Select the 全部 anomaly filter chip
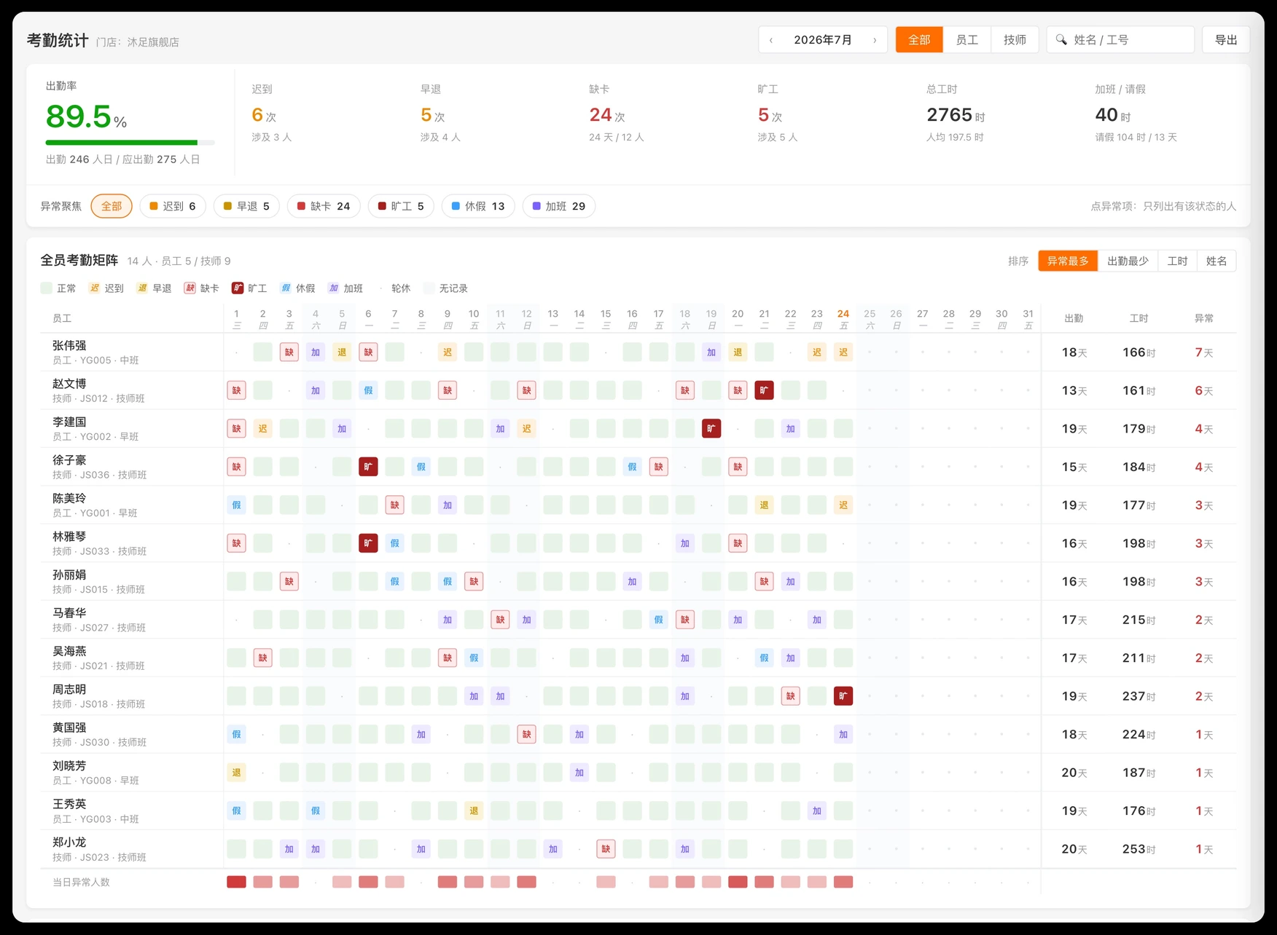Screen dimensions: 1277x935 pos(112,206)
